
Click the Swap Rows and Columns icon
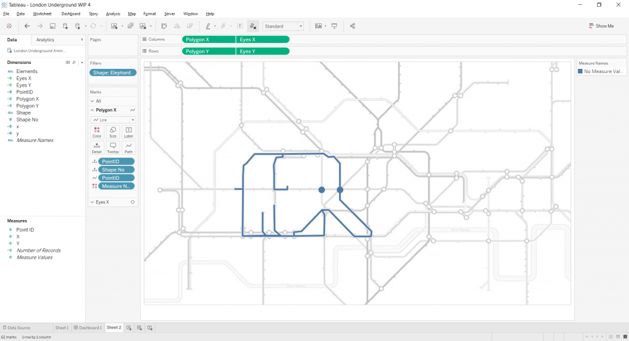tap(164, 26)
